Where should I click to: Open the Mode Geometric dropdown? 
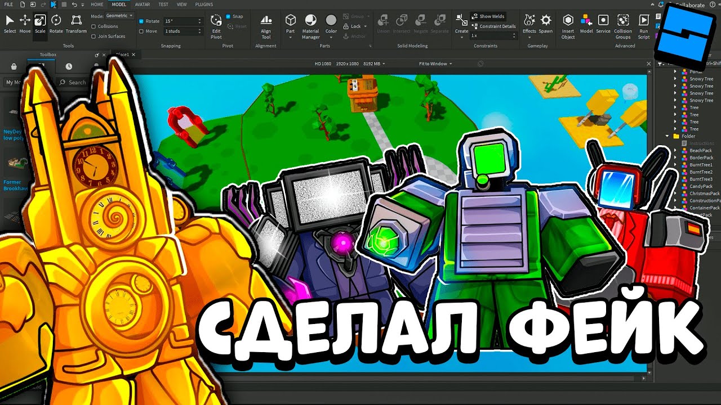coord(119,16)
